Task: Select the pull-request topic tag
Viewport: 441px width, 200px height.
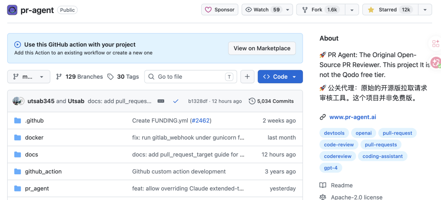Action: click(397, 133)
